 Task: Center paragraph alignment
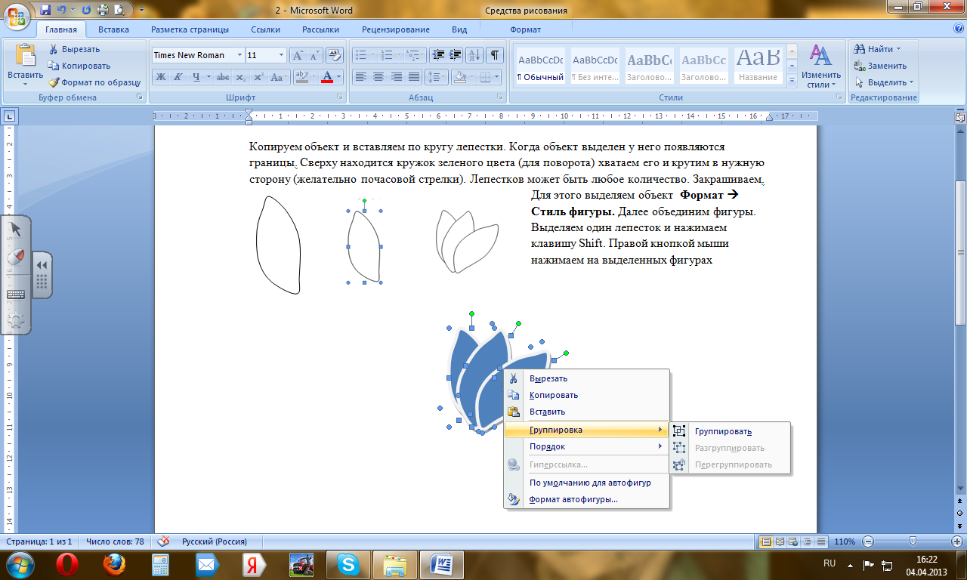(378, 77)
